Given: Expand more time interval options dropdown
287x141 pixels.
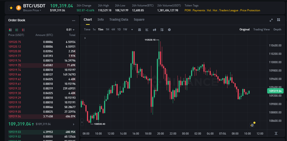Looking at the screenshot, I should pos(132,29).
